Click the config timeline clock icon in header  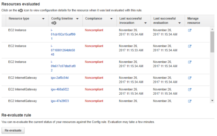pos(54,23)
